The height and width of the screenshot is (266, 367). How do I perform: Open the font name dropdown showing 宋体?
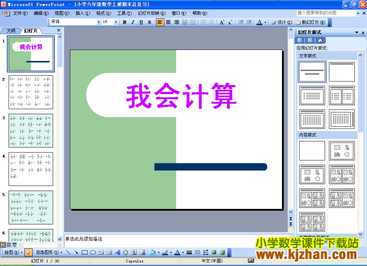(x=99, y=22)
